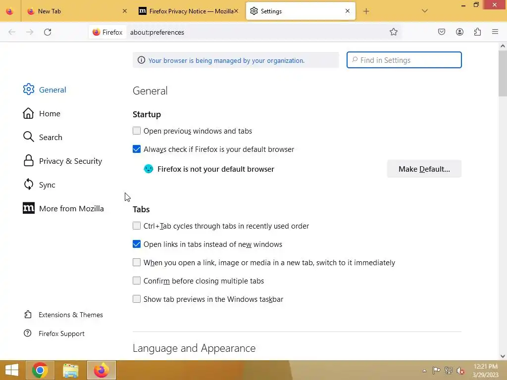
Task: Enable Open previous windows and tabs
Action: (137, 131)
